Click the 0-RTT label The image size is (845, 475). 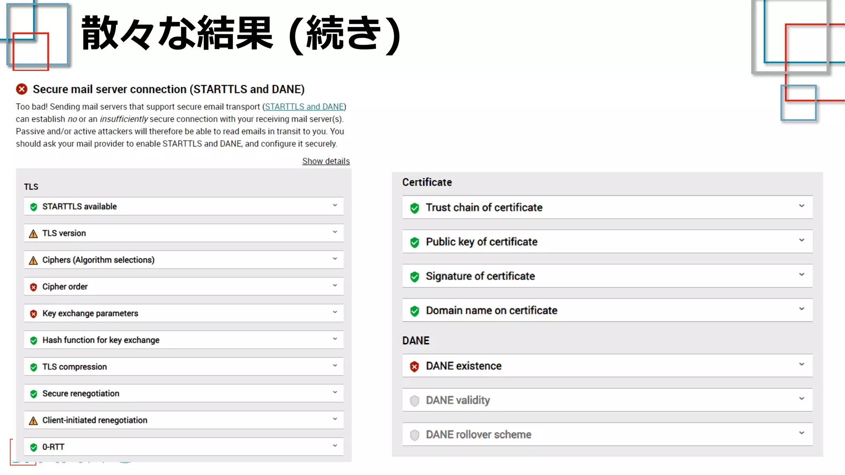(x=53, y=447)
